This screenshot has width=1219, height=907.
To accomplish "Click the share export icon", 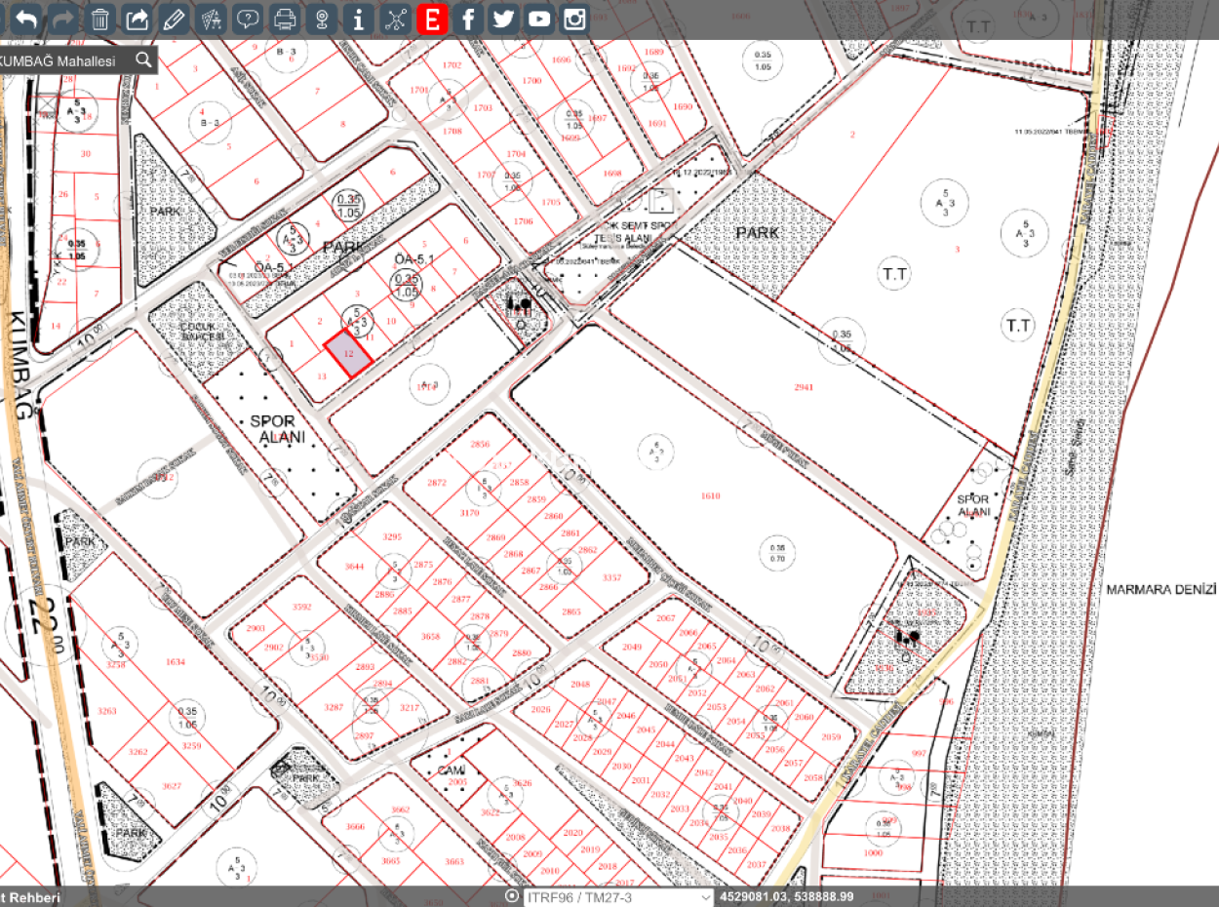I will [x=138, y=19].
